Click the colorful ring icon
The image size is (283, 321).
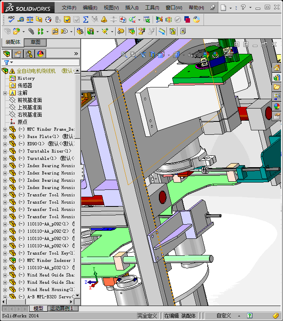click(196, 19)
